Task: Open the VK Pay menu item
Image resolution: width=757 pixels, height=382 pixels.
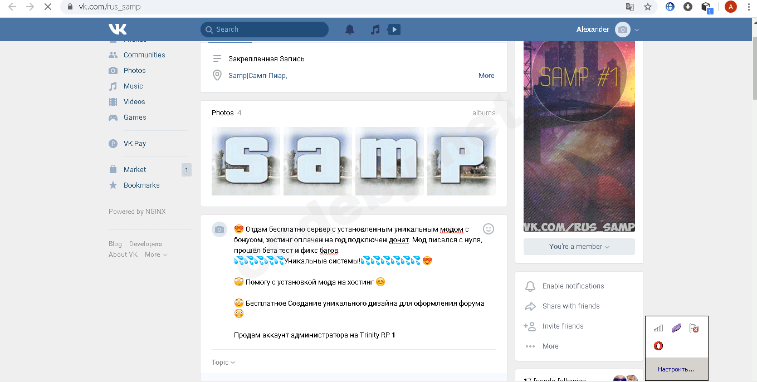Action: pyautogui.click(x=135, y=144)
